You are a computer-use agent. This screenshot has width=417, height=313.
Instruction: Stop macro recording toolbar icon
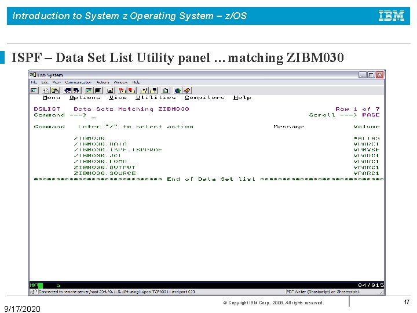click(x=132, y=90)
